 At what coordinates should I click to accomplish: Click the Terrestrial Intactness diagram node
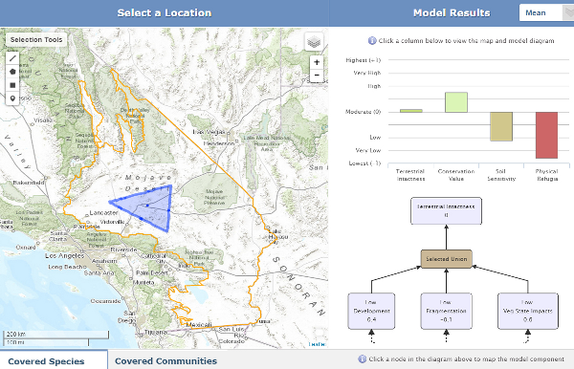click(446, 210)
